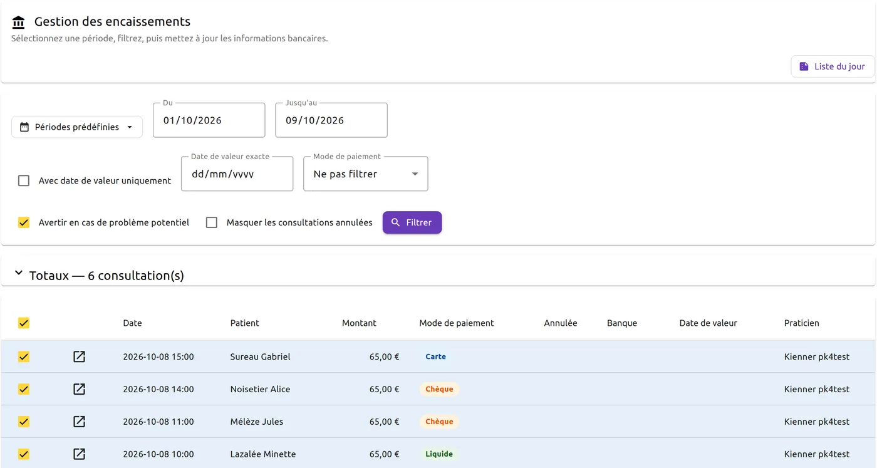Click the Chèque badge for Noisetier Alice

[439, 389]
